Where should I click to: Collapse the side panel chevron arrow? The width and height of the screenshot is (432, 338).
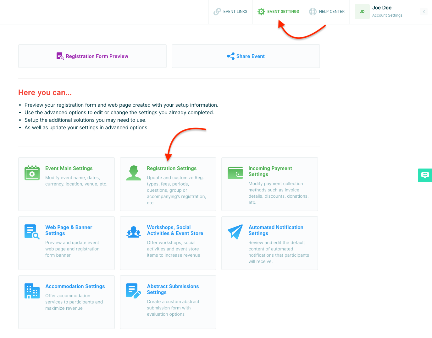coord(424,12)
